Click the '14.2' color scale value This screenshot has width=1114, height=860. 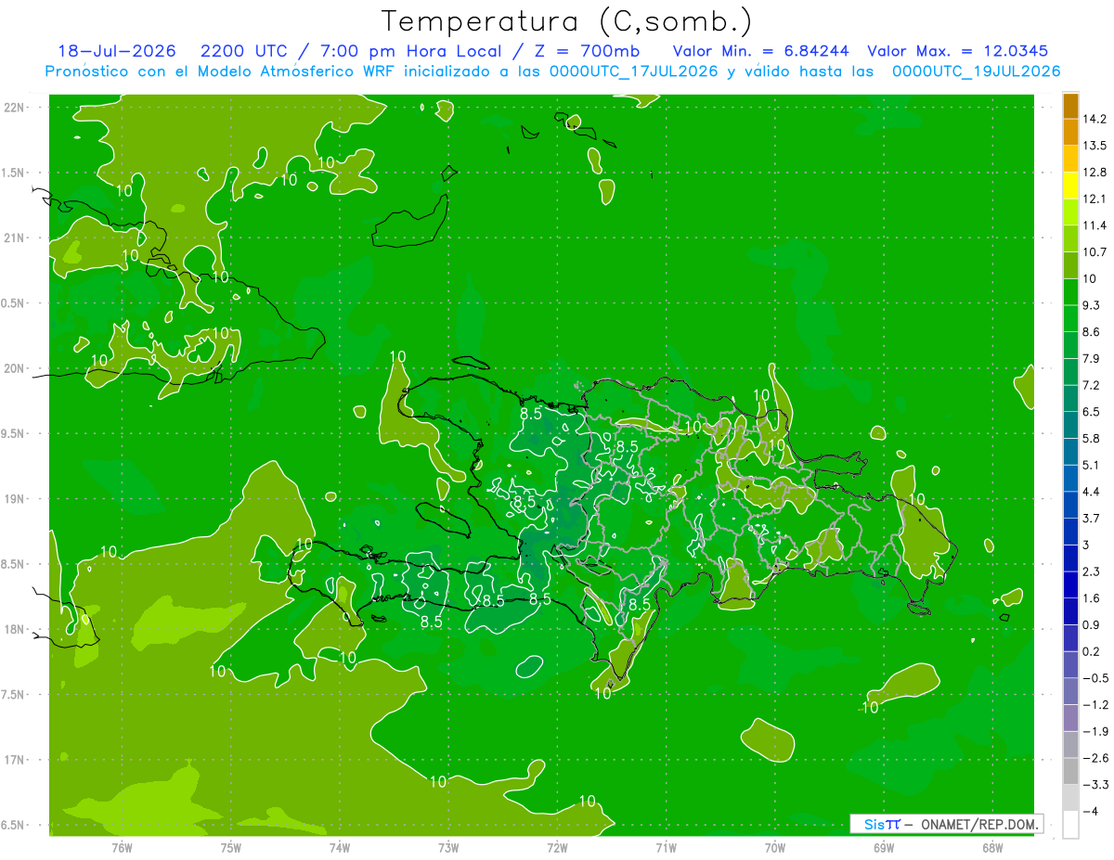click(x=1095, y=119)
